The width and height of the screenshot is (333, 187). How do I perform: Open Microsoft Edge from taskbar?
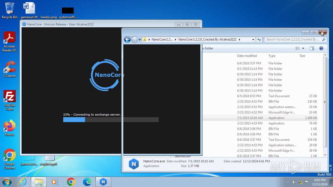(87, 182)
